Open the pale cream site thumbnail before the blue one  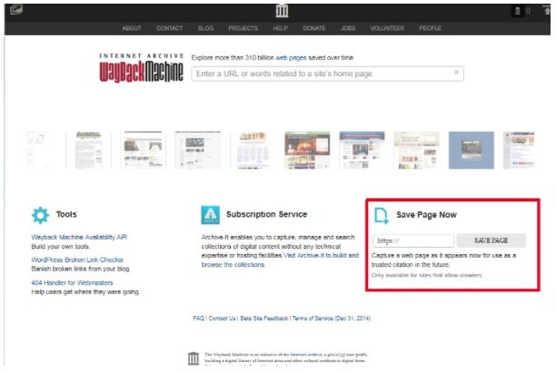tap(416, 150)
